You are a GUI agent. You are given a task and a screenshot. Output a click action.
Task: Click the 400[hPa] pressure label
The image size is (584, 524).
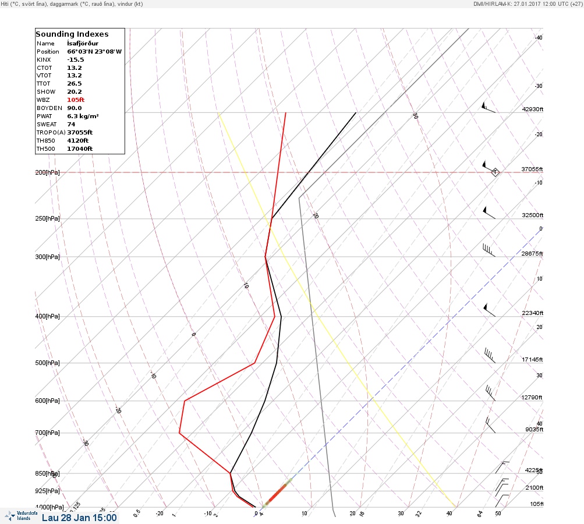47,316
